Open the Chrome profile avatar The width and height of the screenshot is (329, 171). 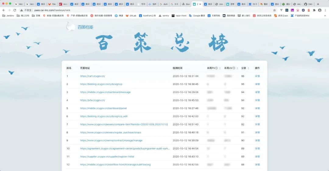pyautogui.click(x=320, y=10)
